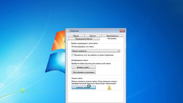
Task: Click the Выбрать файл... button
Action: [x=84, y=68]
